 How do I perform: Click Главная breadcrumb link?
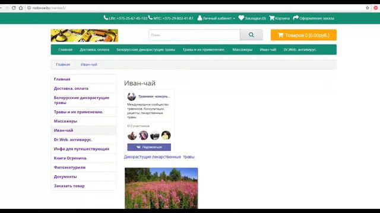click(63, 64)
